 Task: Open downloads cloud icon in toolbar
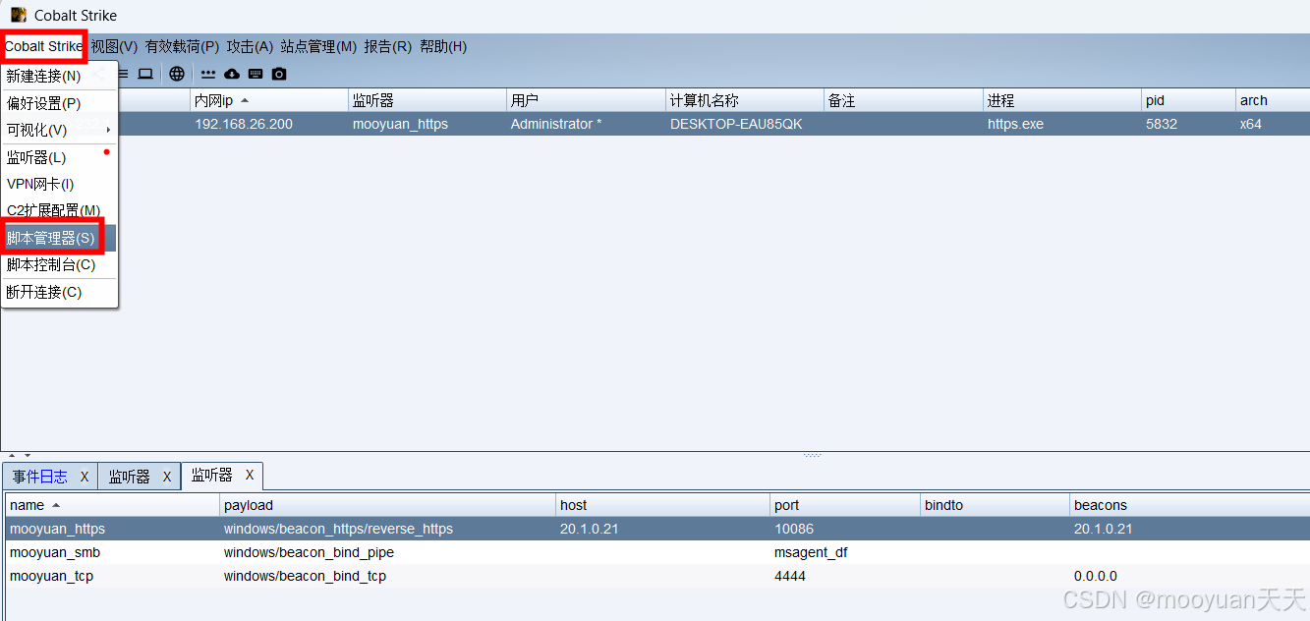tap(232, 74)
